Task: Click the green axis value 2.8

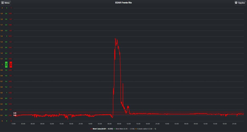Action: tap(6, 42)
